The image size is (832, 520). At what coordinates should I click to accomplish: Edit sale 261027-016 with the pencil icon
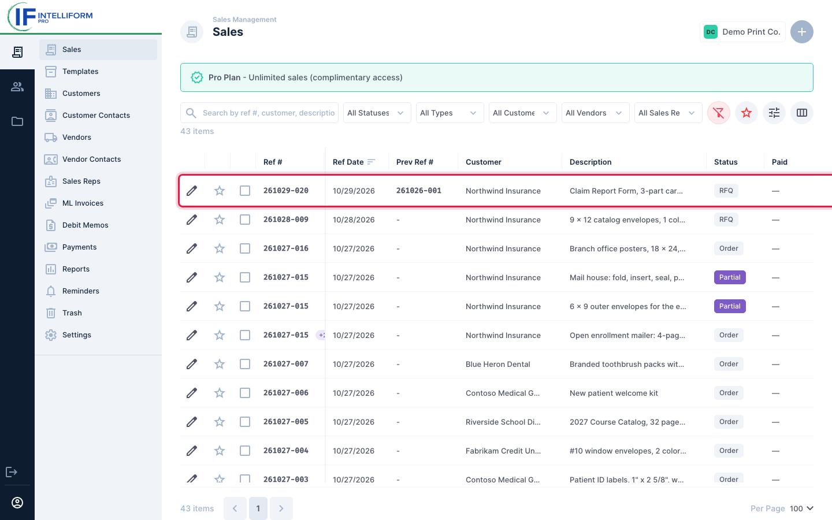192,248
